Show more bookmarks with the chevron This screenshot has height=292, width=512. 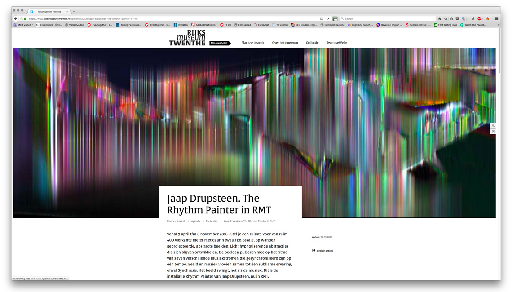[x=498, y=25]
